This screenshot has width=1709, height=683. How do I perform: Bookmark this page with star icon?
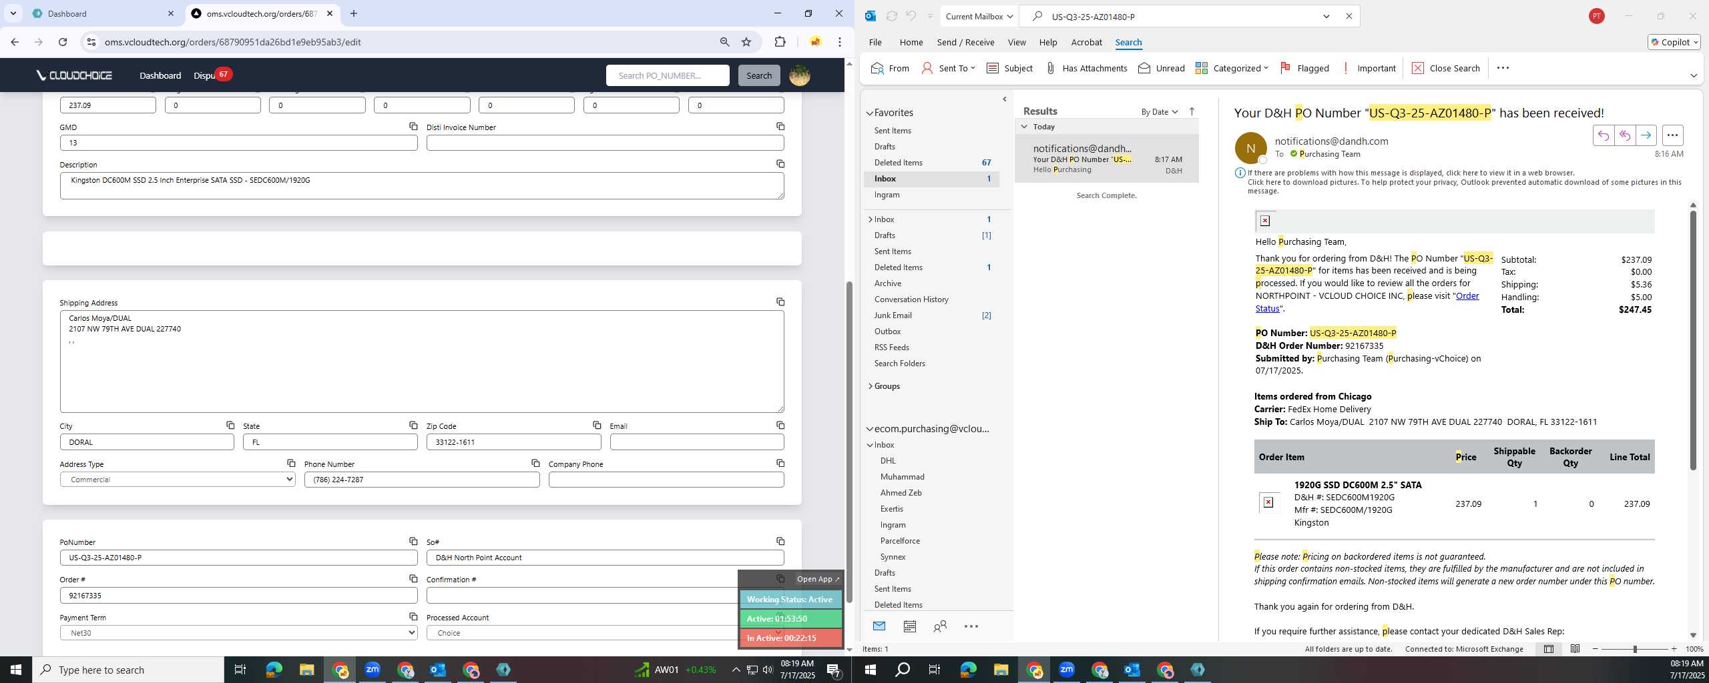click(746, 42)
